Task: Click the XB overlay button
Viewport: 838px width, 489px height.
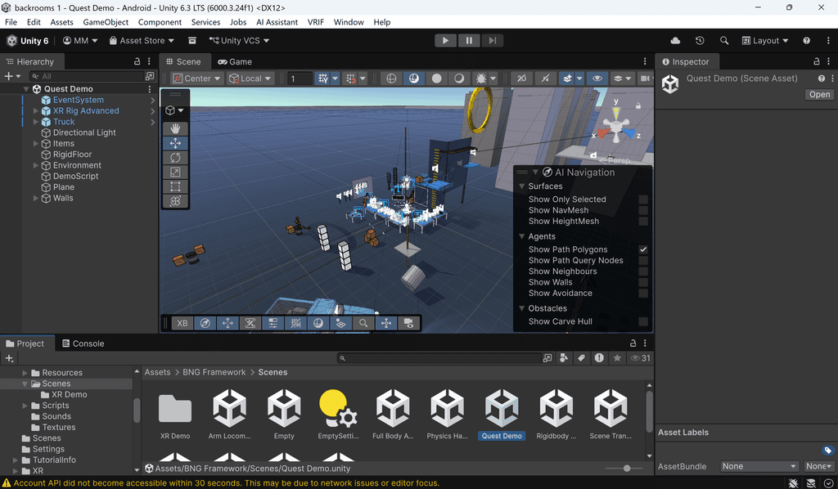Action: click(182, 323)
